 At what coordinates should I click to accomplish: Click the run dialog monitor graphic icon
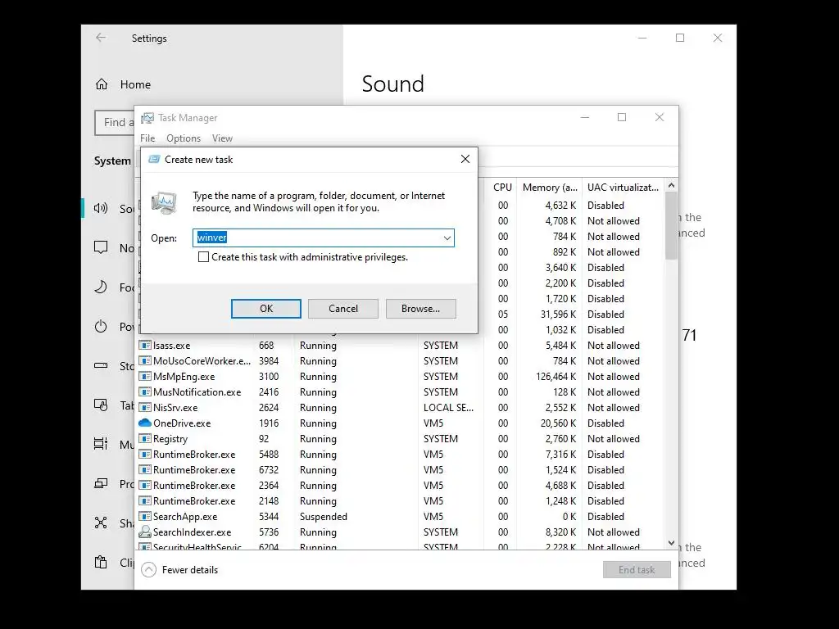point(164,203)
